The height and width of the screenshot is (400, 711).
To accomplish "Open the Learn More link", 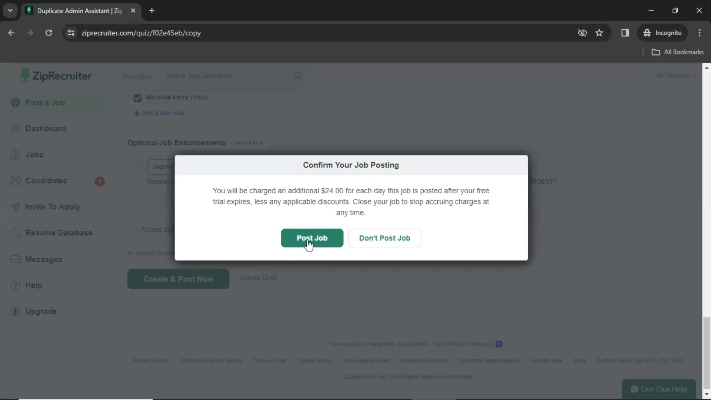I will 247,143.
